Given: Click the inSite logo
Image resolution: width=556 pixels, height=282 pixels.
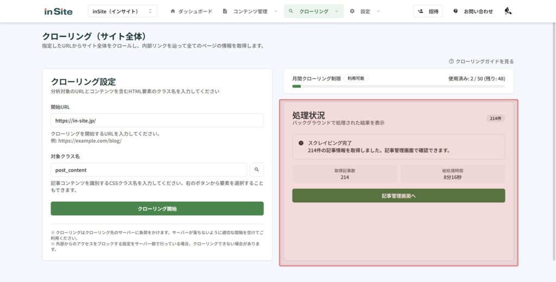Looking at the screenshot, I should 58,11.
